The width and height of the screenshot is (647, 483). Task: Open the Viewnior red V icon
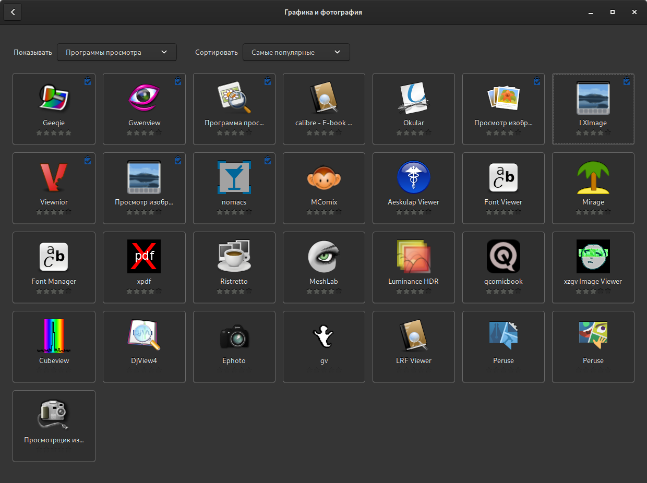click(54, 176)
